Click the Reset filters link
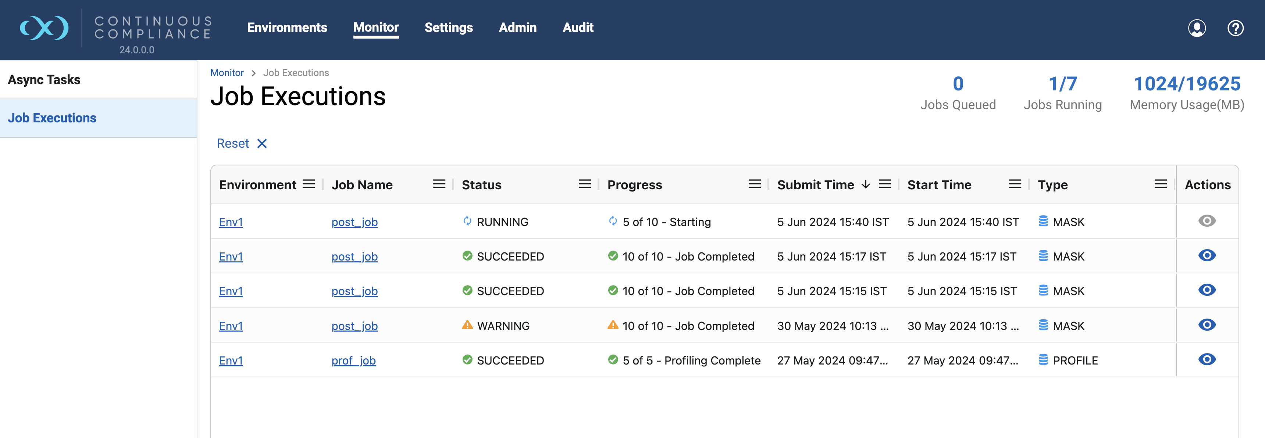 [x=233, y=144]
